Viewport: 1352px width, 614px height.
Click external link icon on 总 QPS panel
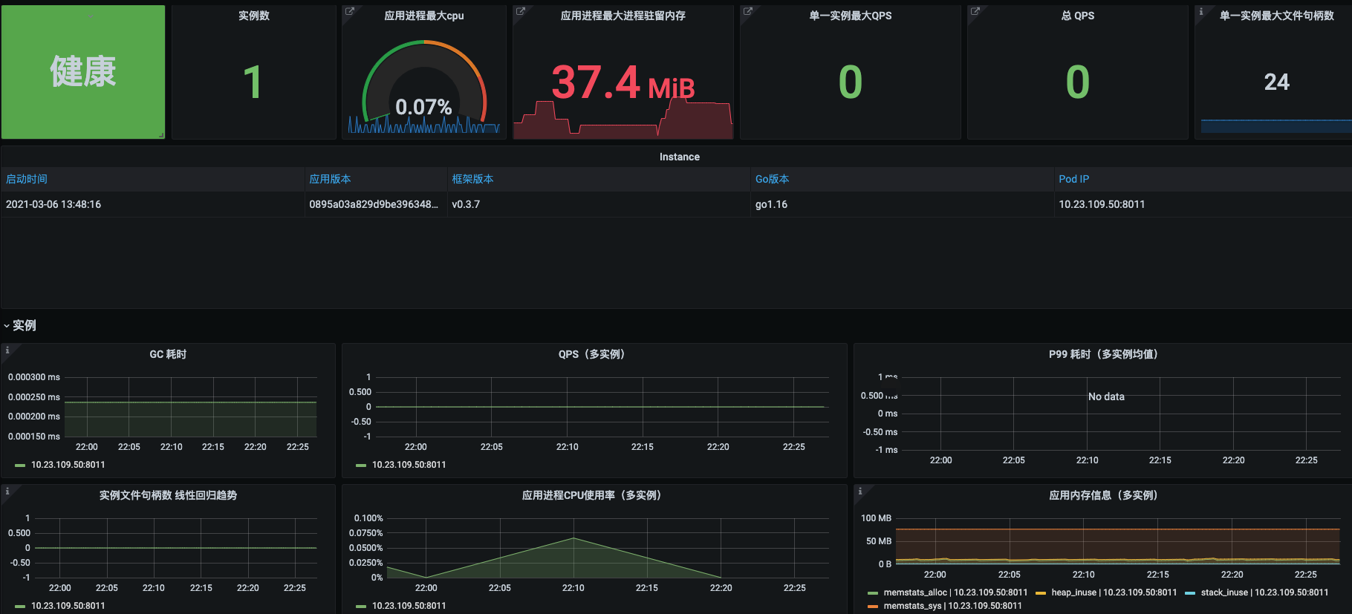[x=975, y=11]
